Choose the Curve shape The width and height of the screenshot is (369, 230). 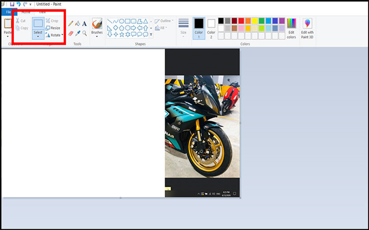pos(116,21)
